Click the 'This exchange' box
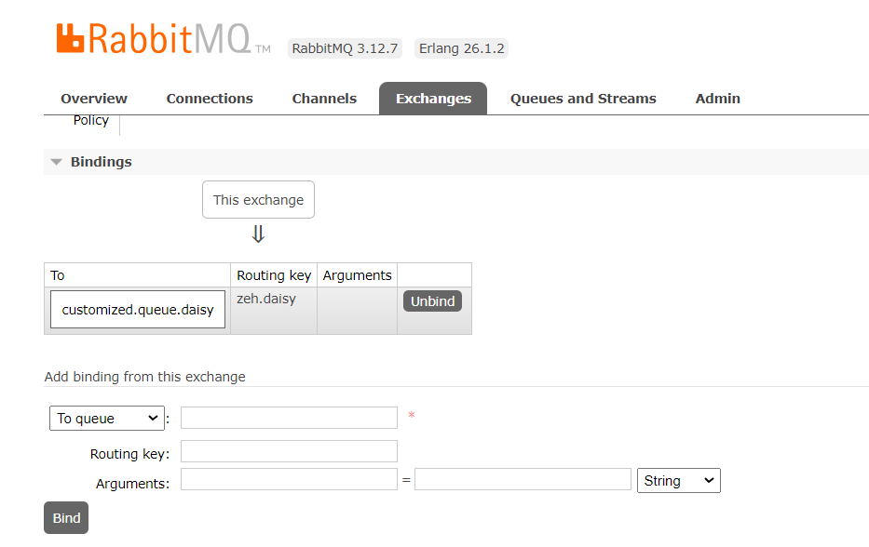 pos(258,200)
